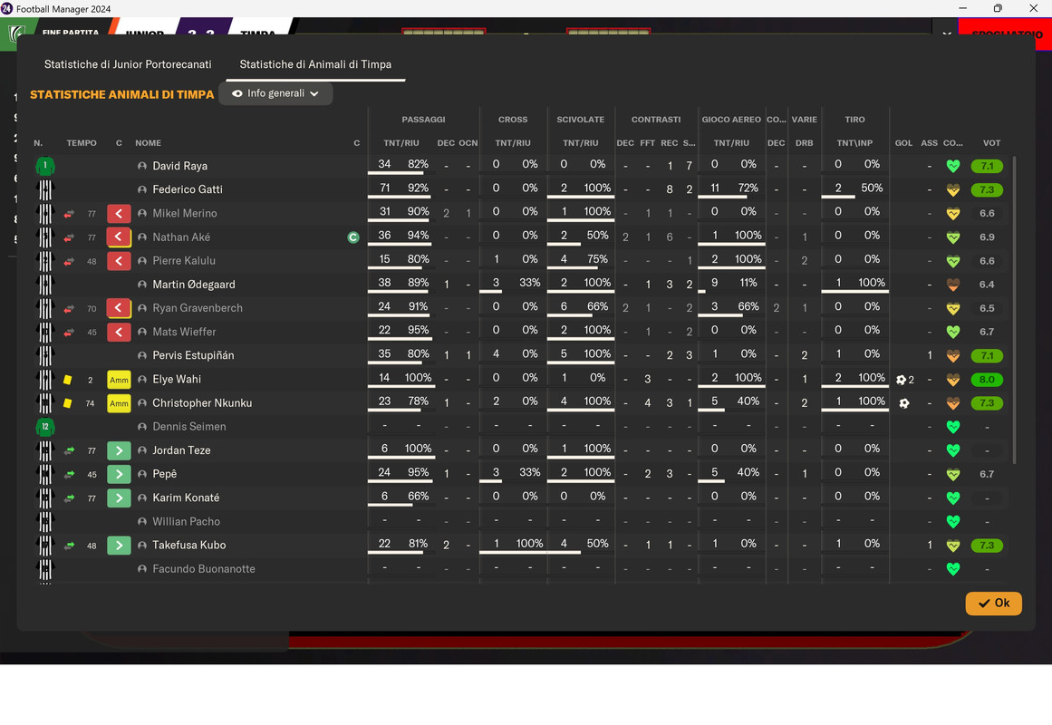
Task: Click the SCIVOLATE group header
Action: pos(580,120)
